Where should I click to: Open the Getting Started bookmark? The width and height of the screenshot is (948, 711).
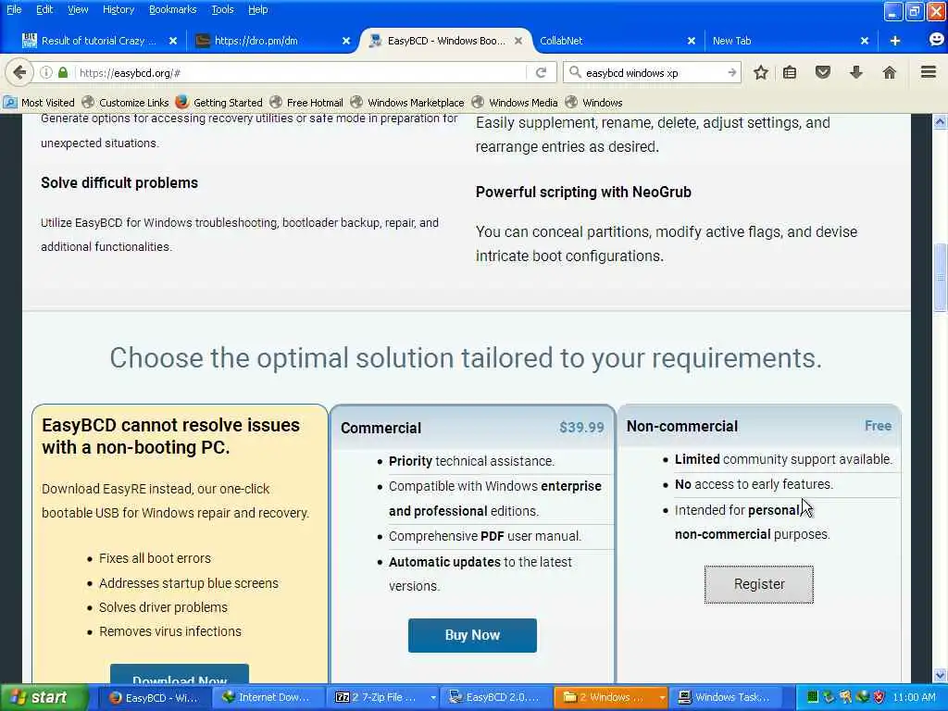tap(219, 102)
